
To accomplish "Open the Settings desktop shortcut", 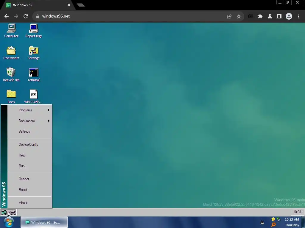I will click(33, 53).
